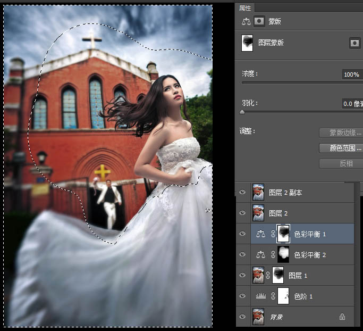Screen dimensions: 363x331
Task: Hide the 图层 2 副本 layer
Action: [243, 192]
